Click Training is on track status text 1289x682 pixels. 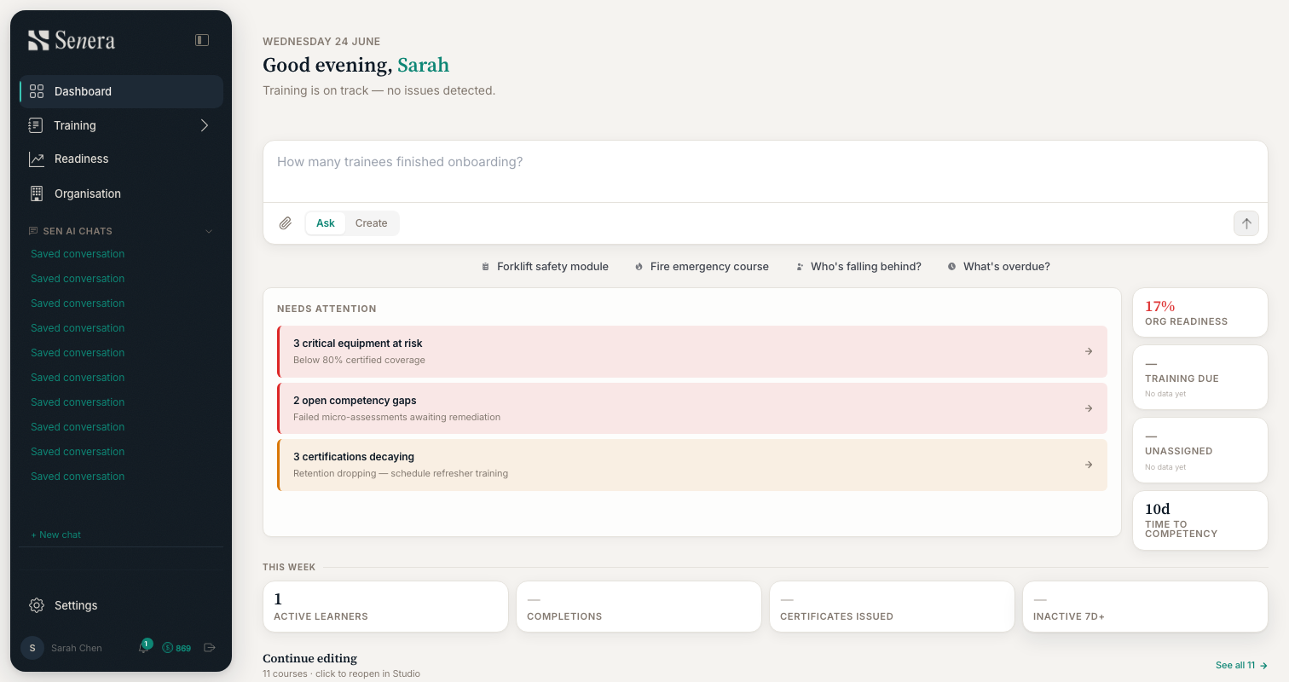tap(379, 90)
